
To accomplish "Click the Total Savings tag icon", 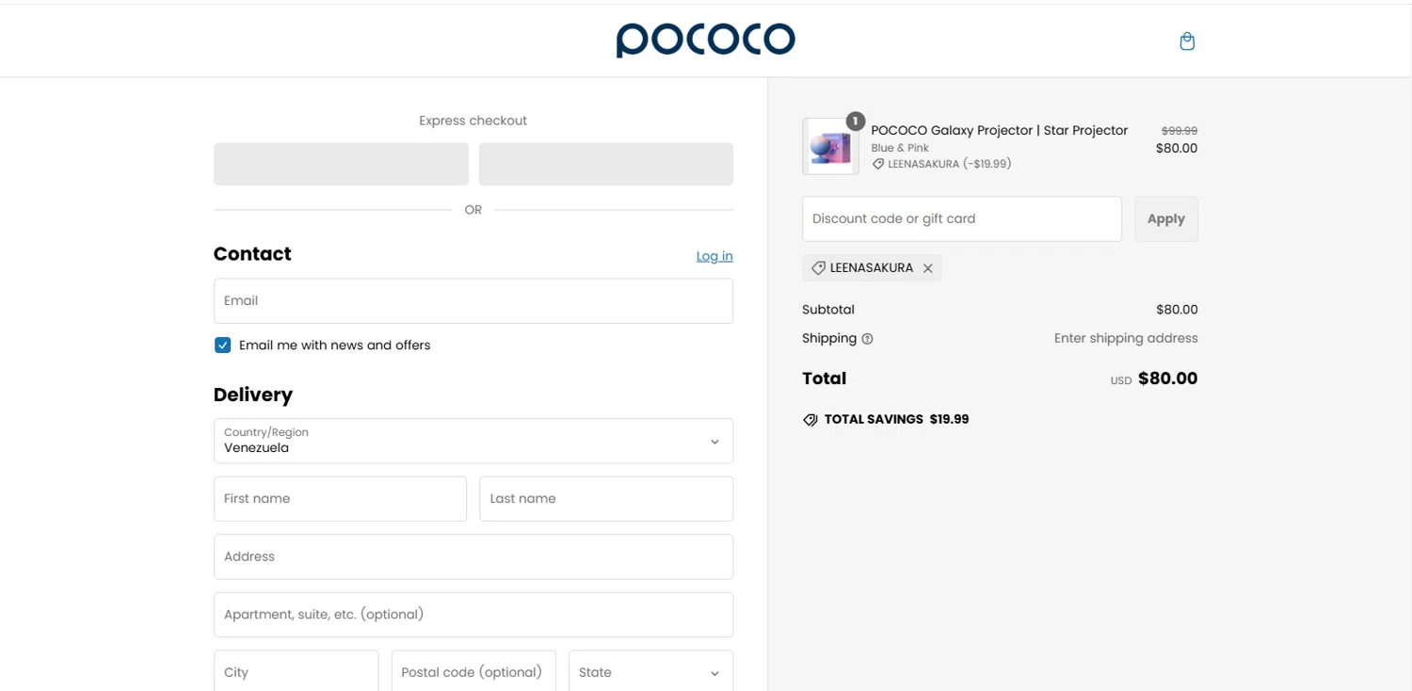I will [x=810, y=420].
